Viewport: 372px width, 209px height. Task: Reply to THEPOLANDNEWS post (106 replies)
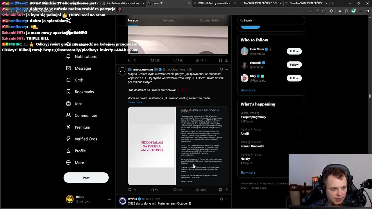(x=132, y=190)
